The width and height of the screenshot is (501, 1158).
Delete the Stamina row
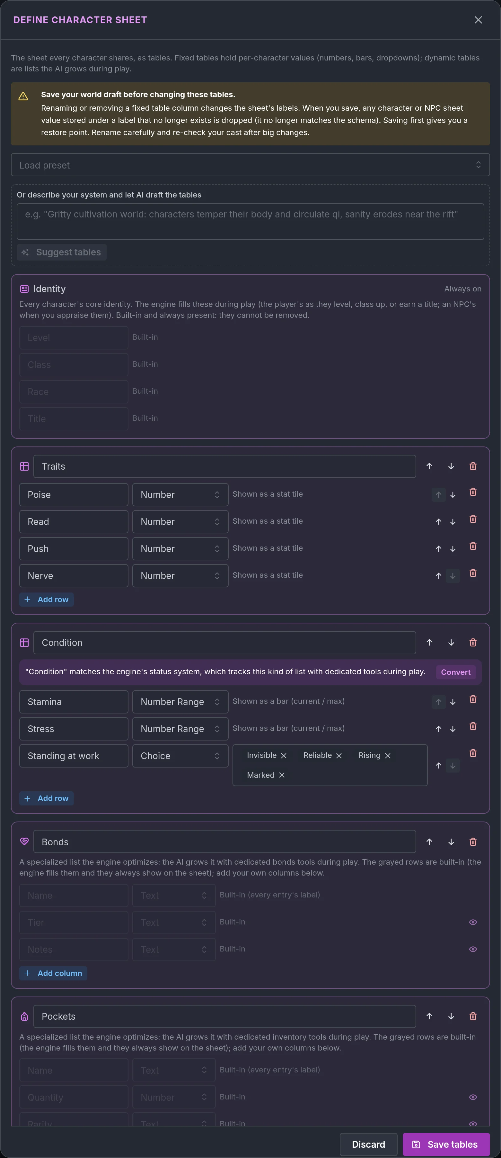pyautogui.click(x=473, y=699)
